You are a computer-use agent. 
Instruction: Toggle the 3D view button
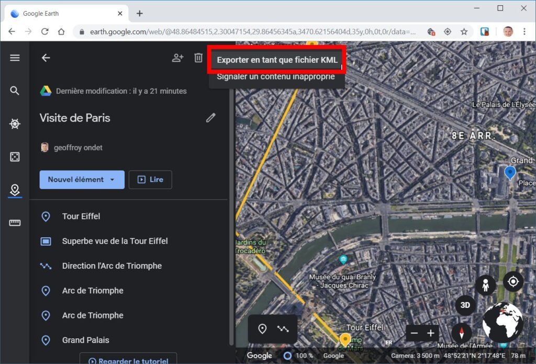pos(465,305)
